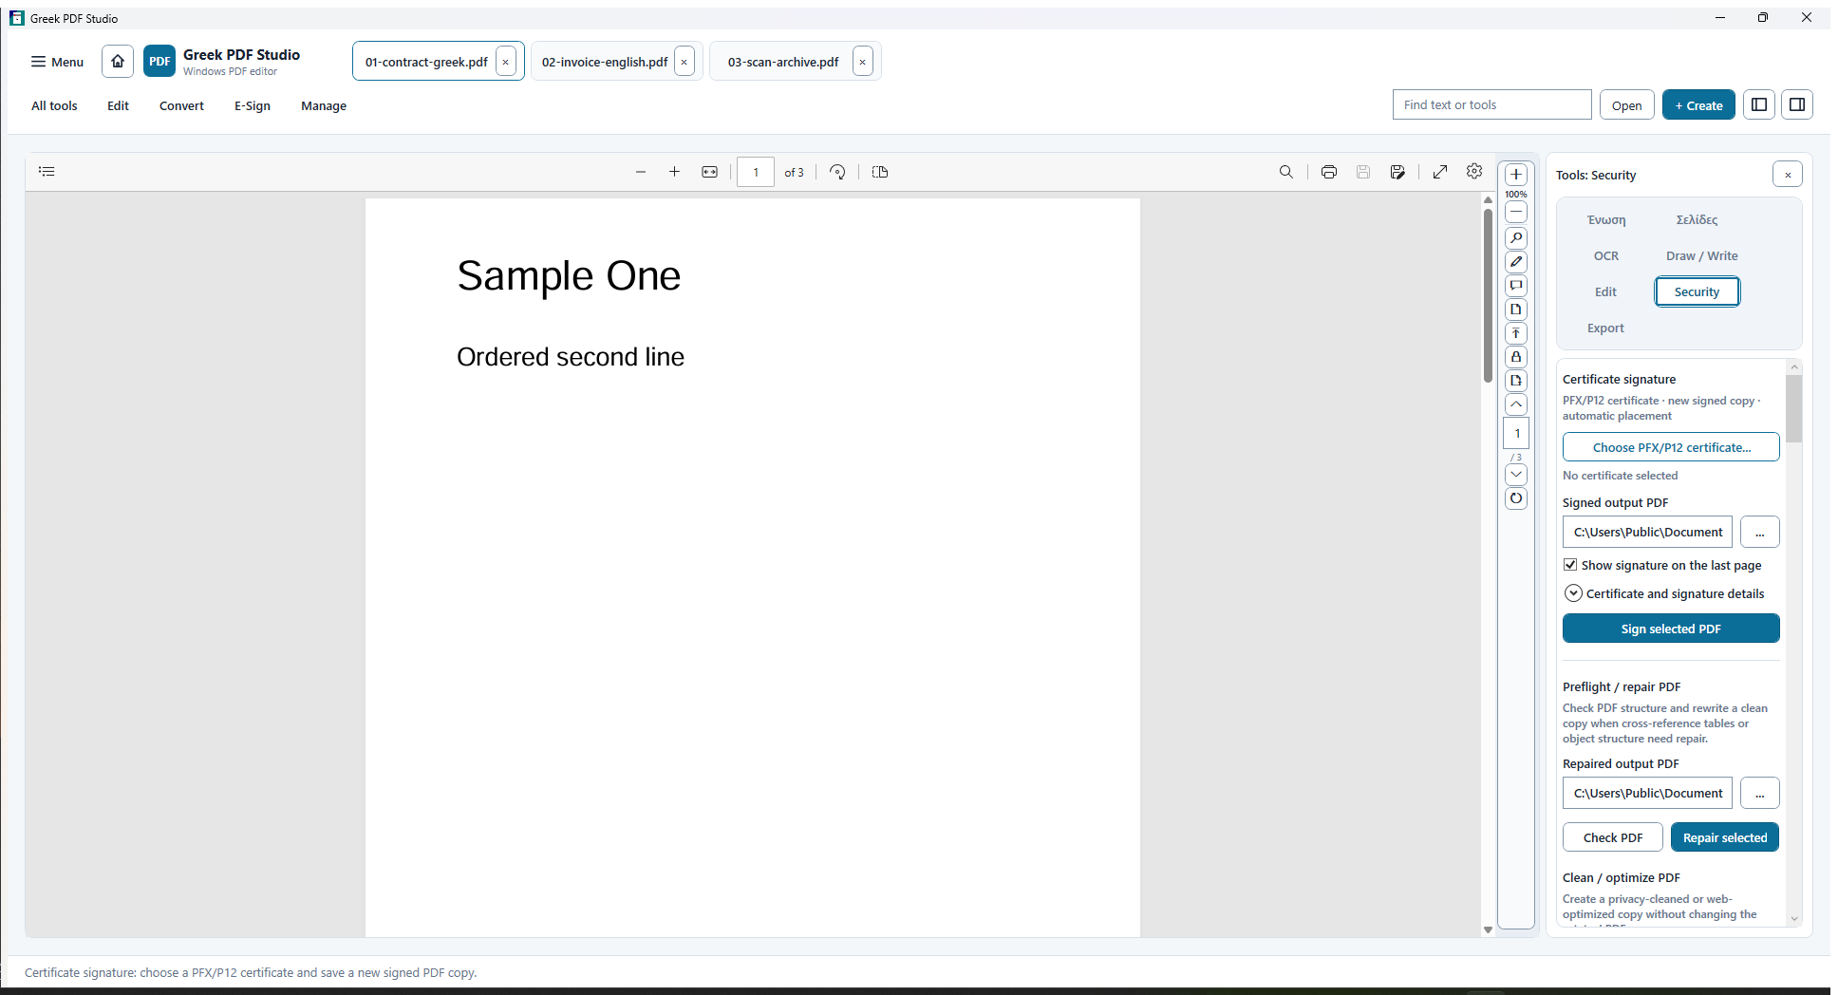Click Choose PFX/P12 certificate button

coord(1671,447)
